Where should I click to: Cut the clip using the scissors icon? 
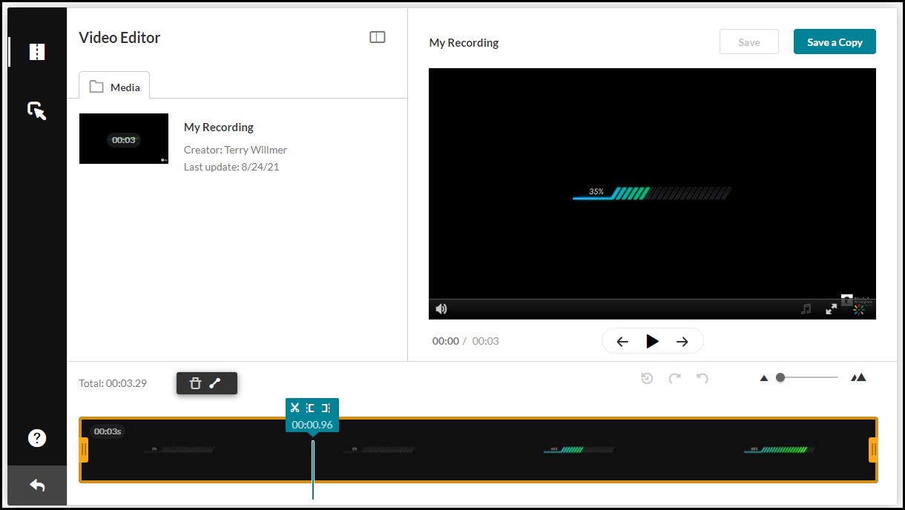click(x=294, y=406)
